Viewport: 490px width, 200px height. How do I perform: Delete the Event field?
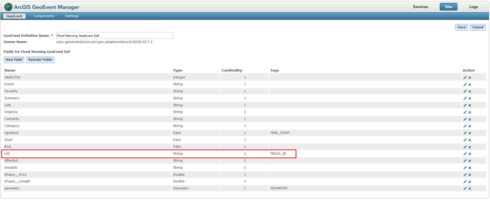point(470,85)
